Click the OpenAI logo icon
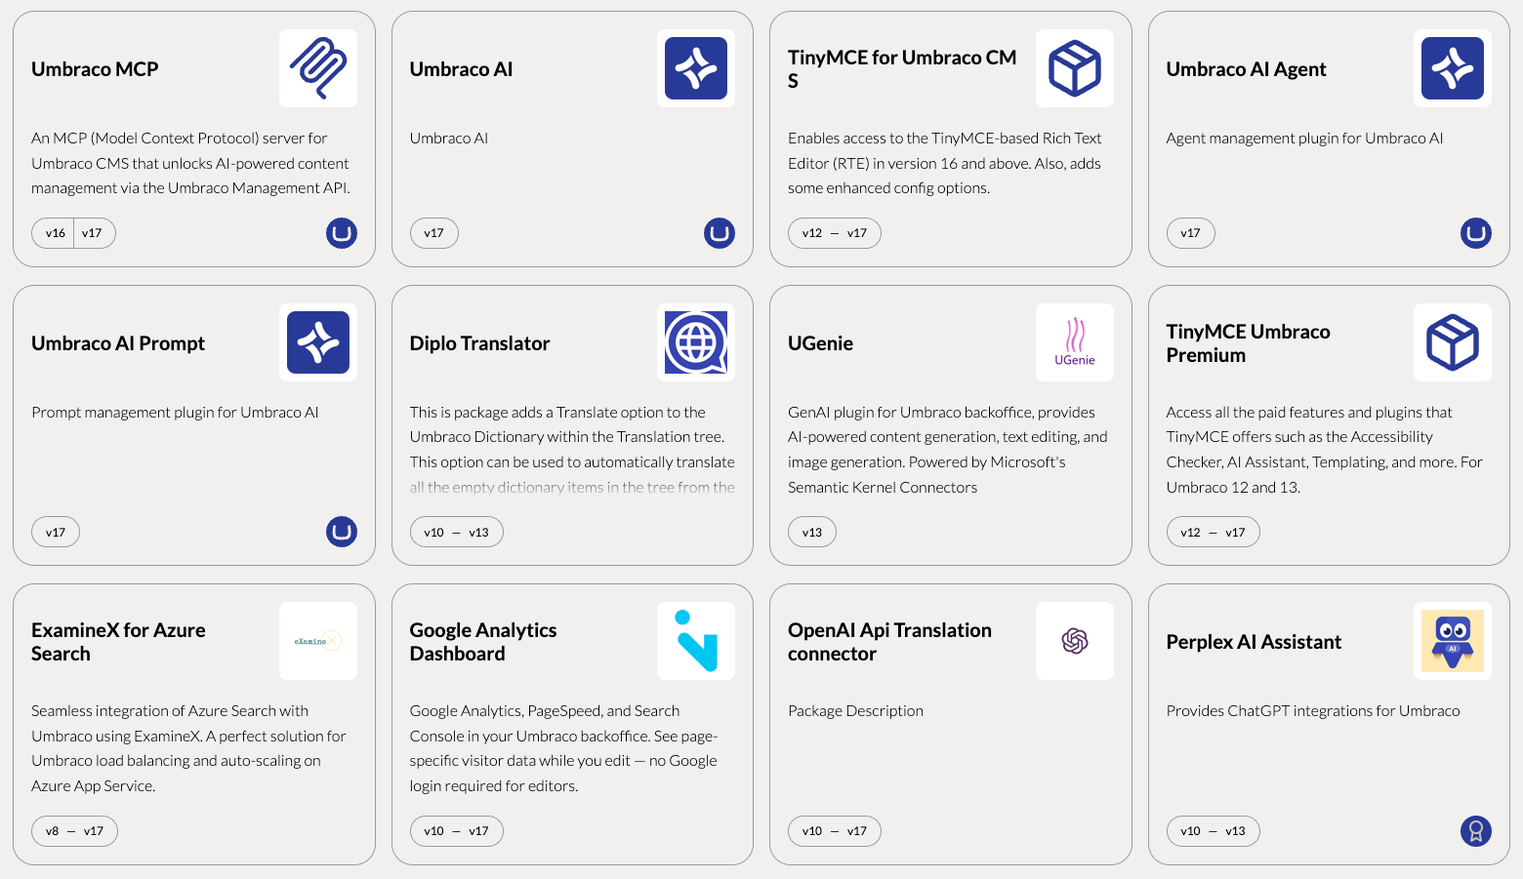Screen dimensions: 1523x879 (x=1074, y=641)
